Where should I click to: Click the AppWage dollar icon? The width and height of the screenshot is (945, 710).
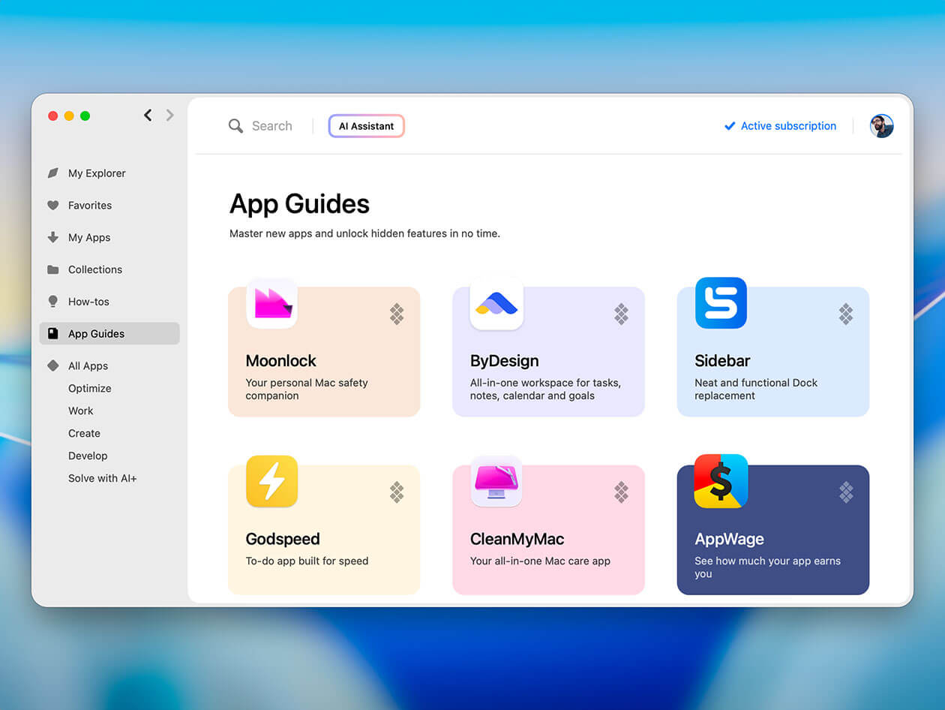[720, 481]
